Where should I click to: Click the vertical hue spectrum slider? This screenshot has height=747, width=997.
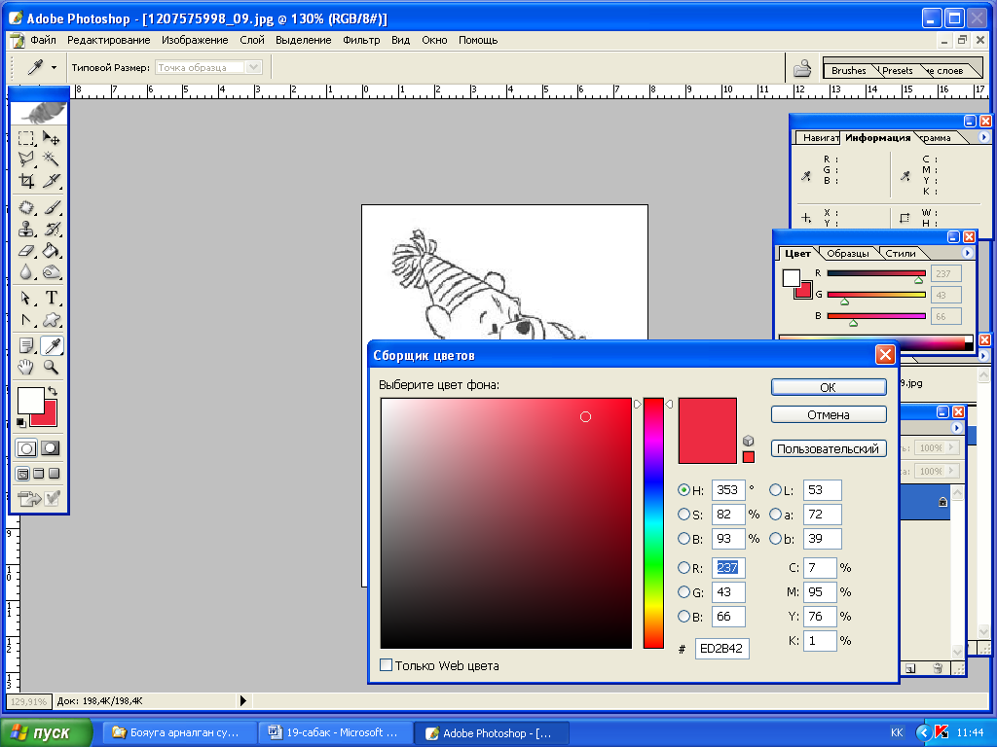click(653, 523)
